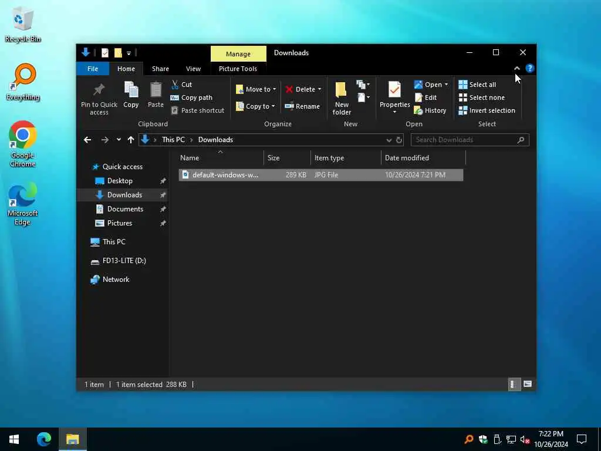
Task: Sort by the Item type column
Action: (346, 157)
